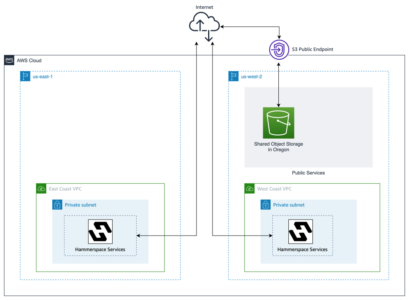
Task: Click the S3 Public Endpoint icon
Action: [x=279, y=50]
